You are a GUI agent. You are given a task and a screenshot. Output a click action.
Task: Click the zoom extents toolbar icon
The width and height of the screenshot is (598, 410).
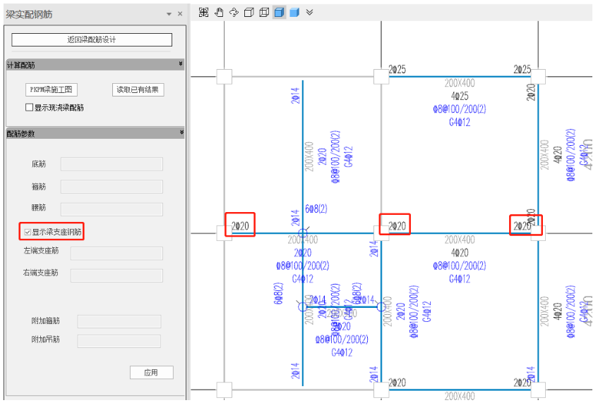(x=203, y=13)
